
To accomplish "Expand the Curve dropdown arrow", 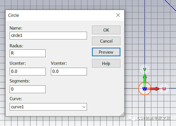I will 84,107.
